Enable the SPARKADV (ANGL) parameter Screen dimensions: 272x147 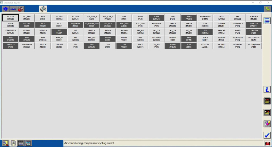pos(27,46)
